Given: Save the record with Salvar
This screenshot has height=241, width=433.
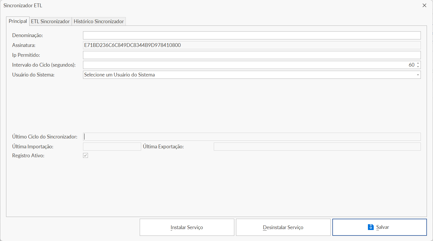Looking at the screenshot, I should tap(379, 227).
